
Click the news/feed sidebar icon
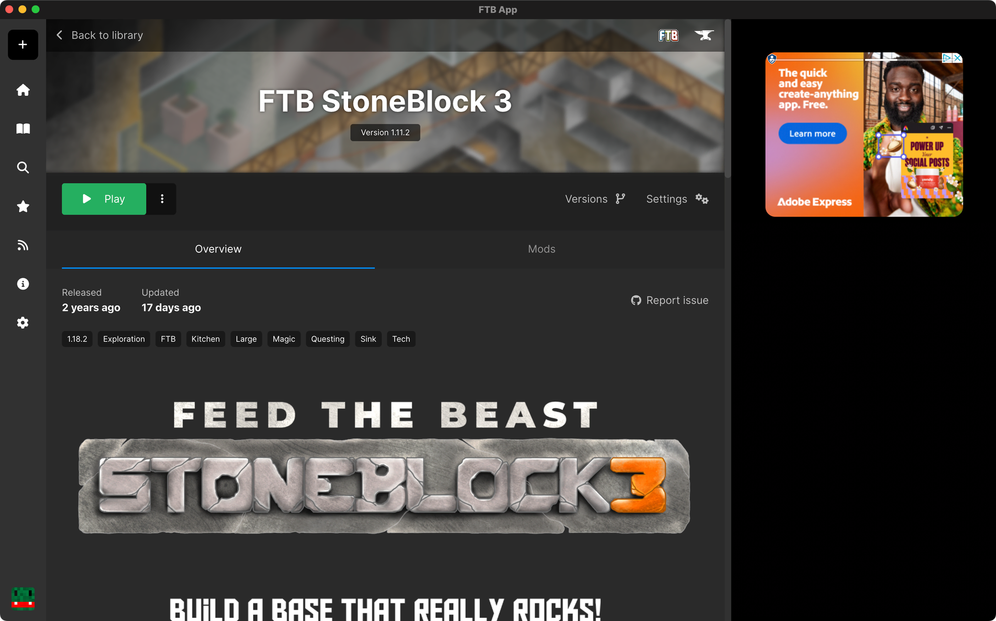click(x=23, y=245)
